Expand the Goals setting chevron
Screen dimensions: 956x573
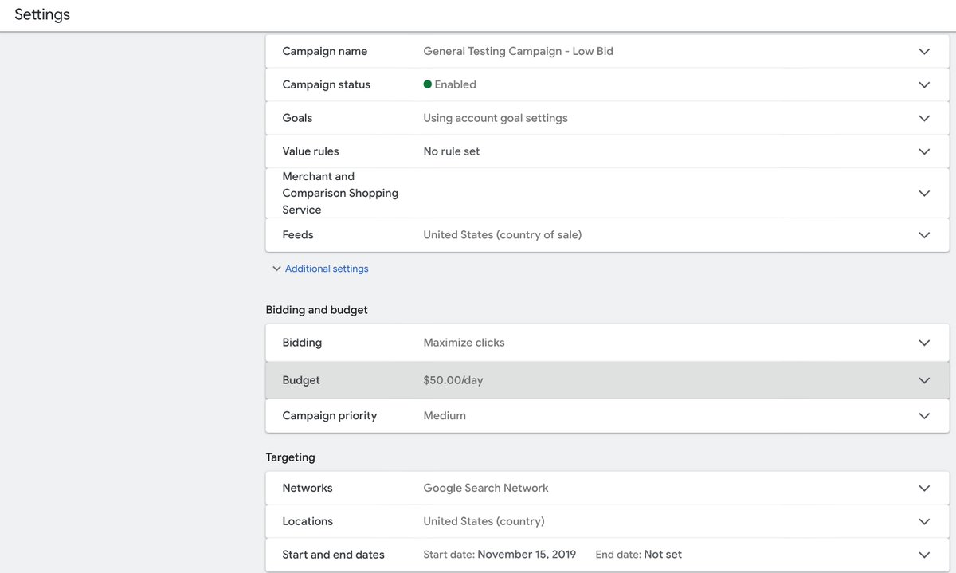point(924,119)
